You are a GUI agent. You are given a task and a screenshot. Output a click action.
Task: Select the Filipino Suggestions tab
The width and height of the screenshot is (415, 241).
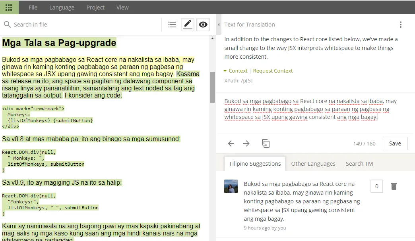pyautogui.click(x=255, y=164)
